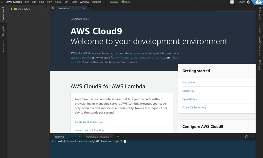Add a new editor tab with plus icon
Image resolution: width=263 pixels, height=158 pixels.
[x=91, y=8]
